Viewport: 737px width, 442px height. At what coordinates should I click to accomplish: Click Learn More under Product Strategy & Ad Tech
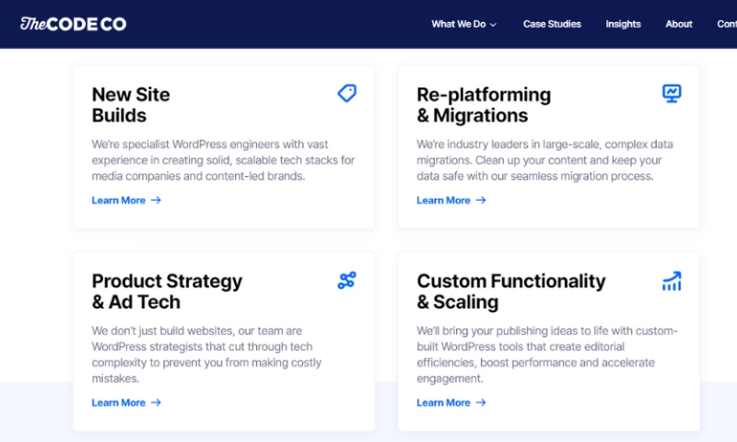[x=118, y=402]
